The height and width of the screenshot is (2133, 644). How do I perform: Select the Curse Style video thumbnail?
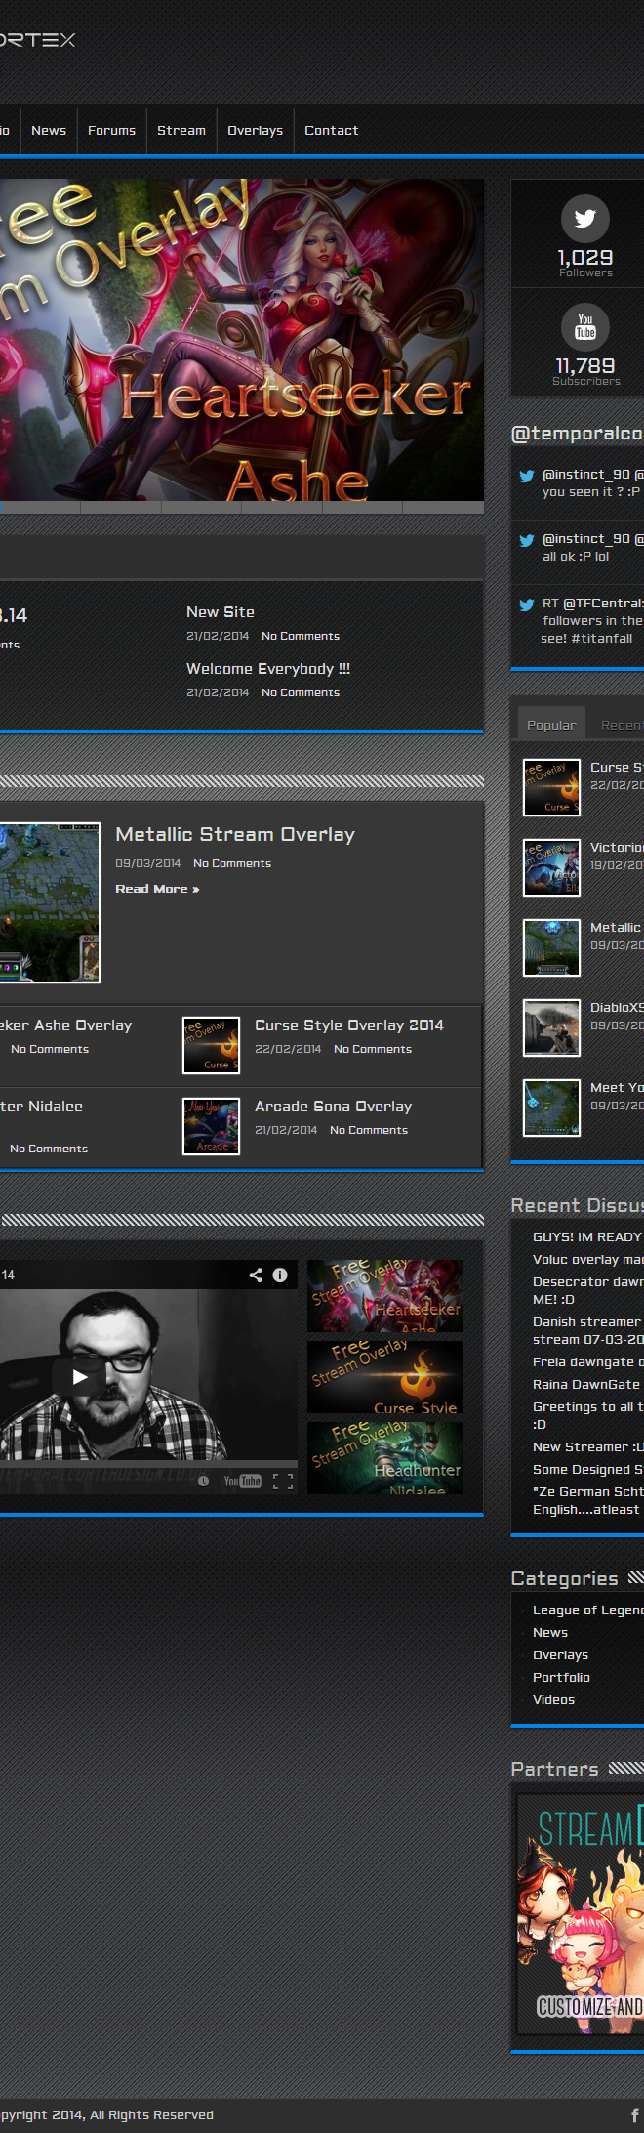click(x=385, y=1377)
